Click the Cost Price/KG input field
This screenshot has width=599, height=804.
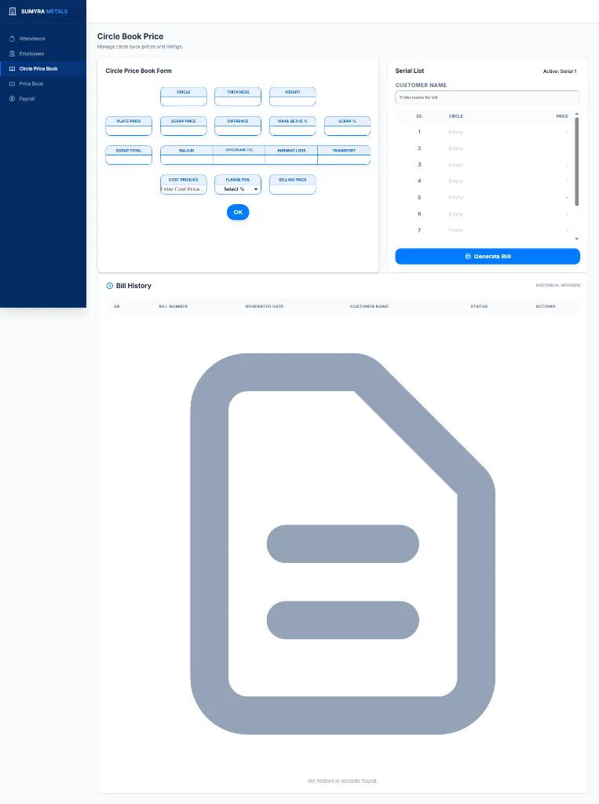[184, 189]
